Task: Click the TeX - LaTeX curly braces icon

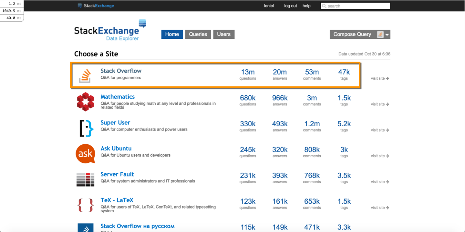Action: pos(85,205)
